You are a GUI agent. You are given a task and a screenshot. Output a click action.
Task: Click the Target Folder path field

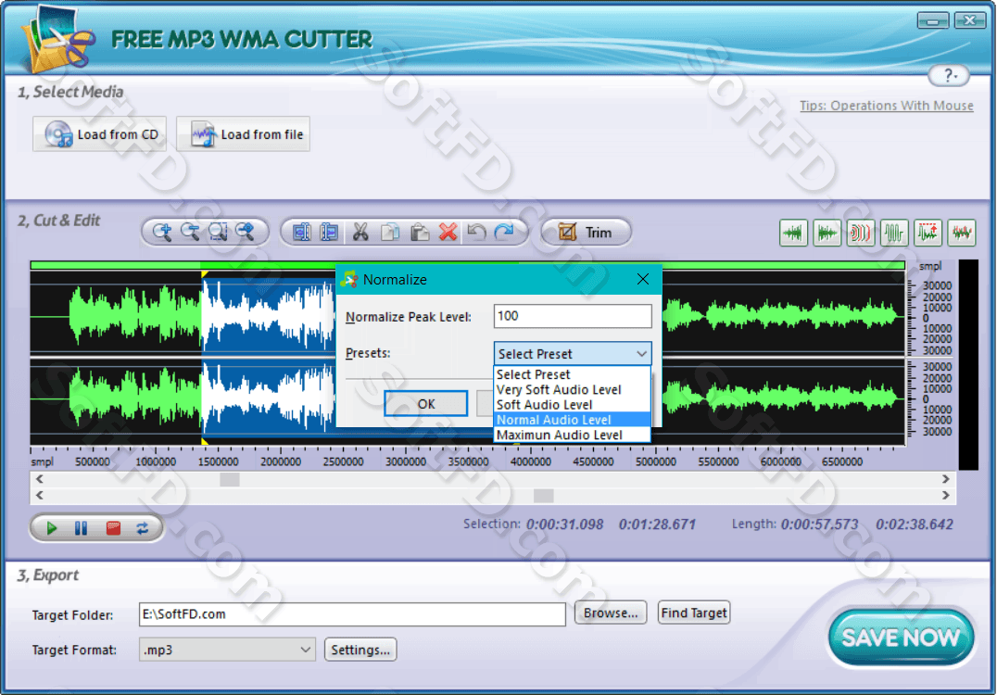click(352, 614)
